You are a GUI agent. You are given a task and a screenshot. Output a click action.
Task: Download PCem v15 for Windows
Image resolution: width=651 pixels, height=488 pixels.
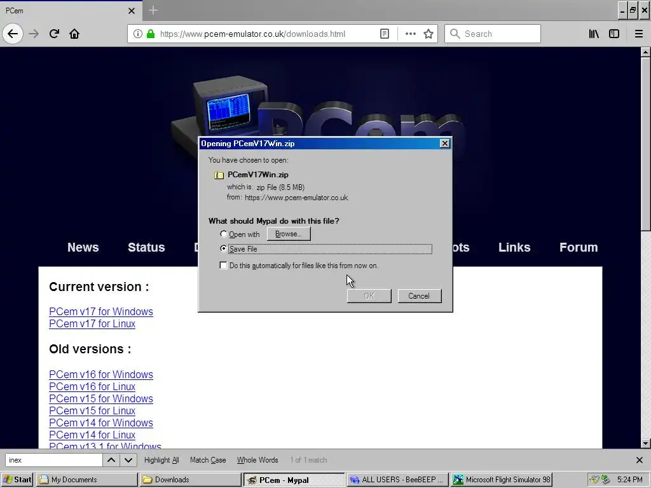101,398
